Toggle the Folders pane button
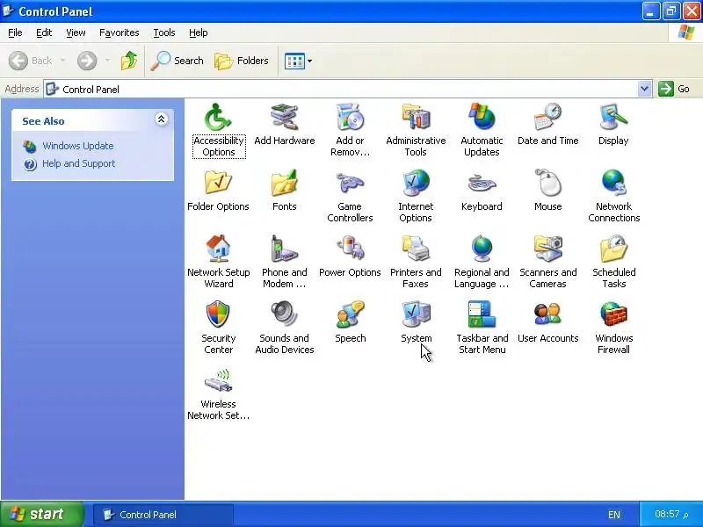This screenshot has height=527, width=703. (242, 61)
